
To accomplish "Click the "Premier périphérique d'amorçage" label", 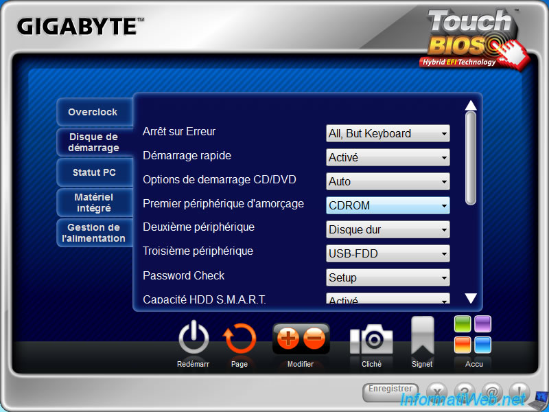I will click(224, 204).
